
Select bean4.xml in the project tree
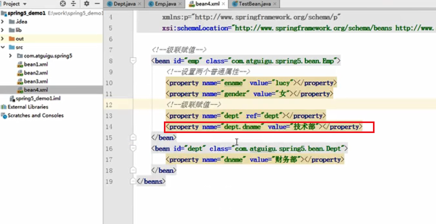click(36, 90)
